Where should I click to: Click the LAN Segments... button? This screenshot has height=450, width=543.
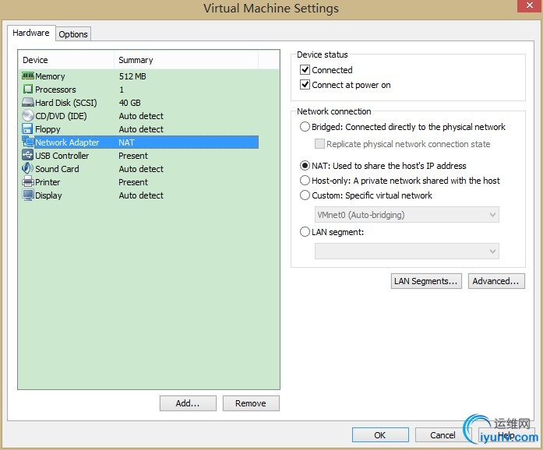click(426, 281)
